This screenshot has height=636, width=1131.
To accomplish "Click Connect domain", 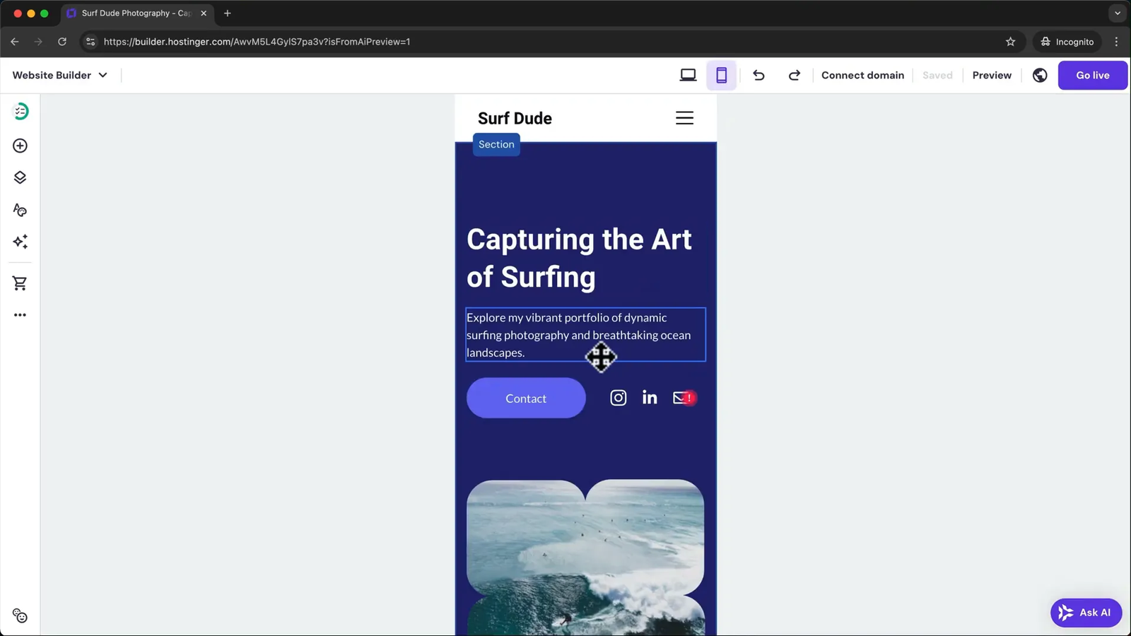I will click(862, 75).
